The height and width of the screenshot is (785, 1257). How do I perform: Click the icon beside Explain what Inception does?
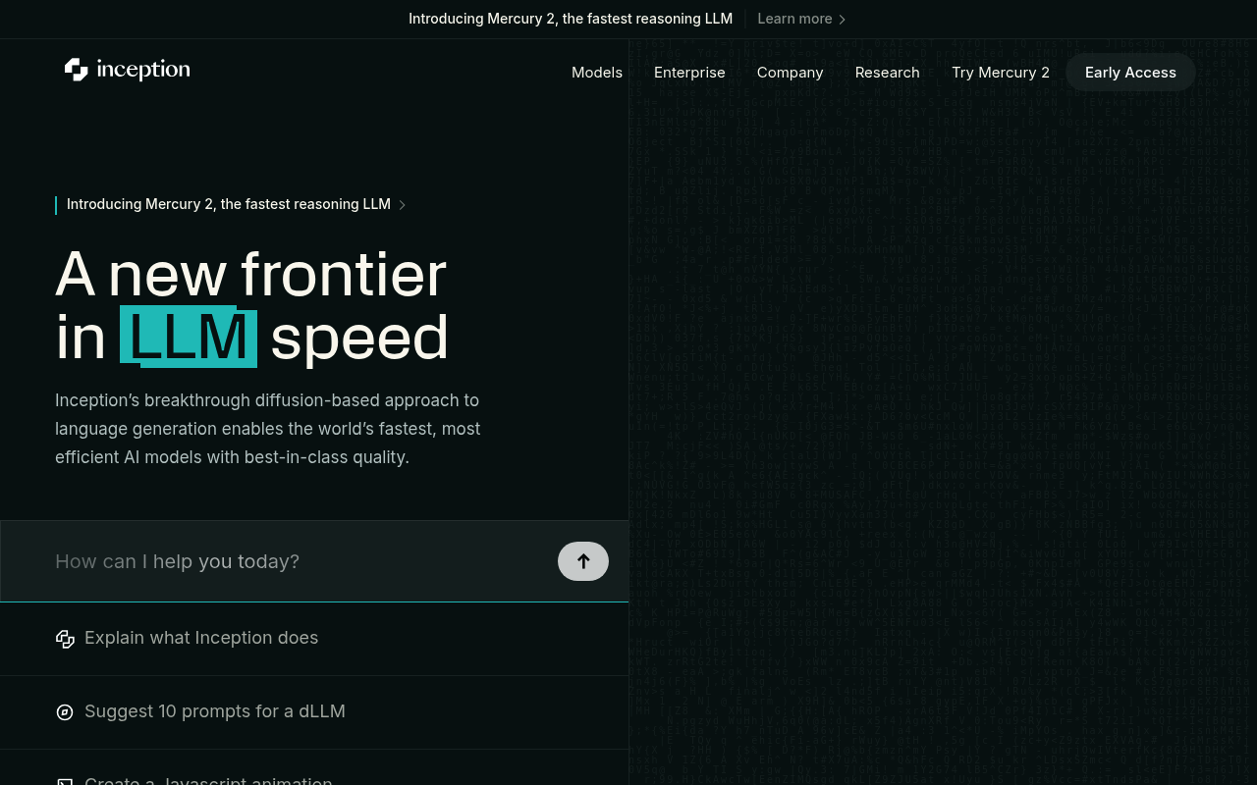click(x=65, y=639)
